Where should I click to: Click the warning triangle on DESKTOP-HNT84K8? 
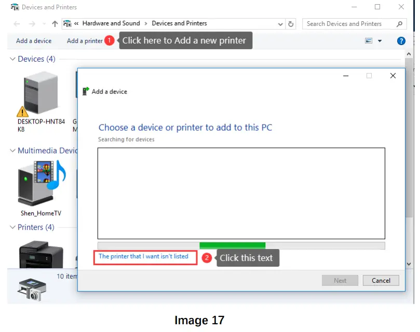(x=23, y=110)
